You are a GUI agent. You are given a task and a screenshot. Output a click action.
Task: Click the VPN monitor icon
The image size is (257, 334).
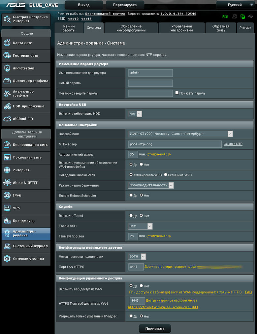tap(7, 208)
